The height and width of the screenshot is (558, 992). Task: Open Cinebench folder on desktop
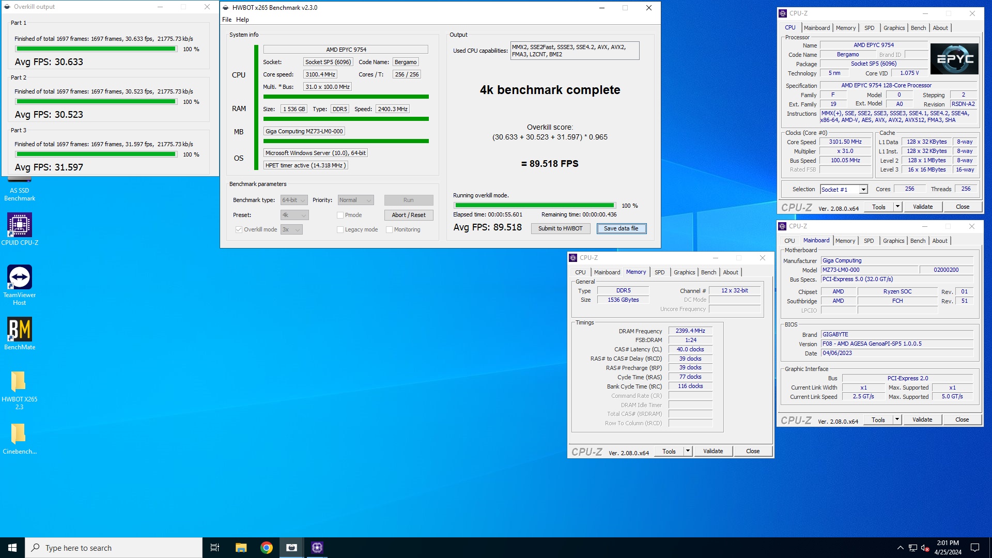point(20,439)
